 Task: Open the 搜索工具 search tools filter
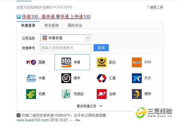click(x=155, y=7)
